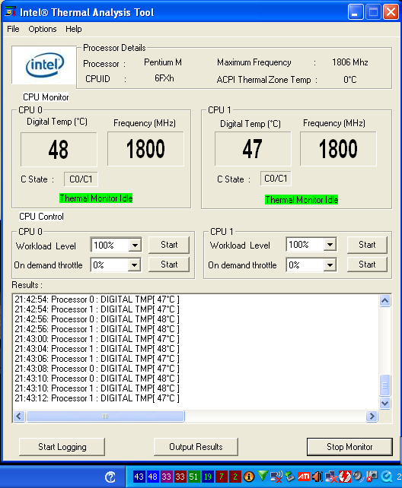The width and height of the screenshot is (402, 488).
Task: Click results vertical scrollbar thumb
Action: [x=384, y=385]
